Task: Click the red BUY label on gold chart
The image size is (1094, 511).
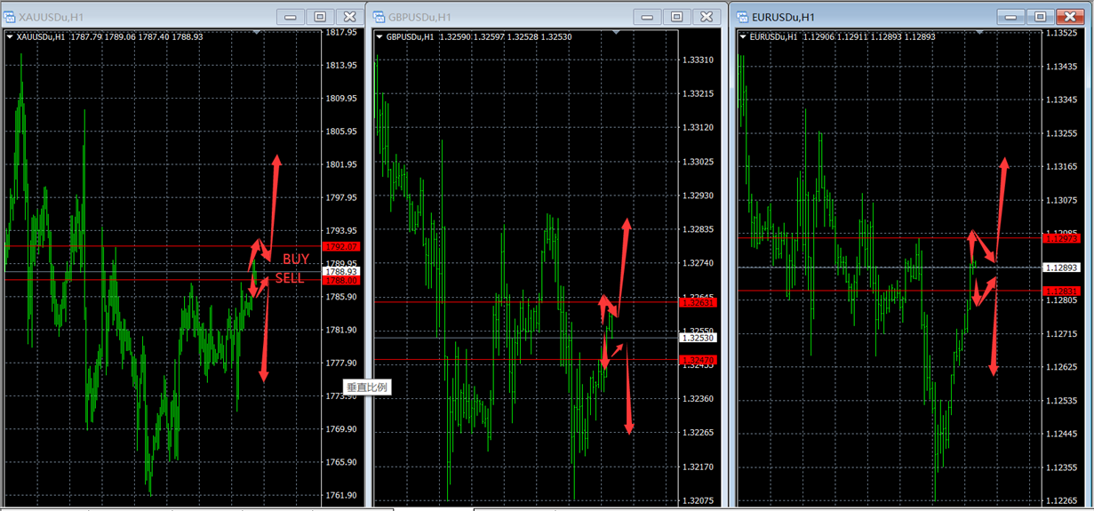Action: (x=296, y=259)
